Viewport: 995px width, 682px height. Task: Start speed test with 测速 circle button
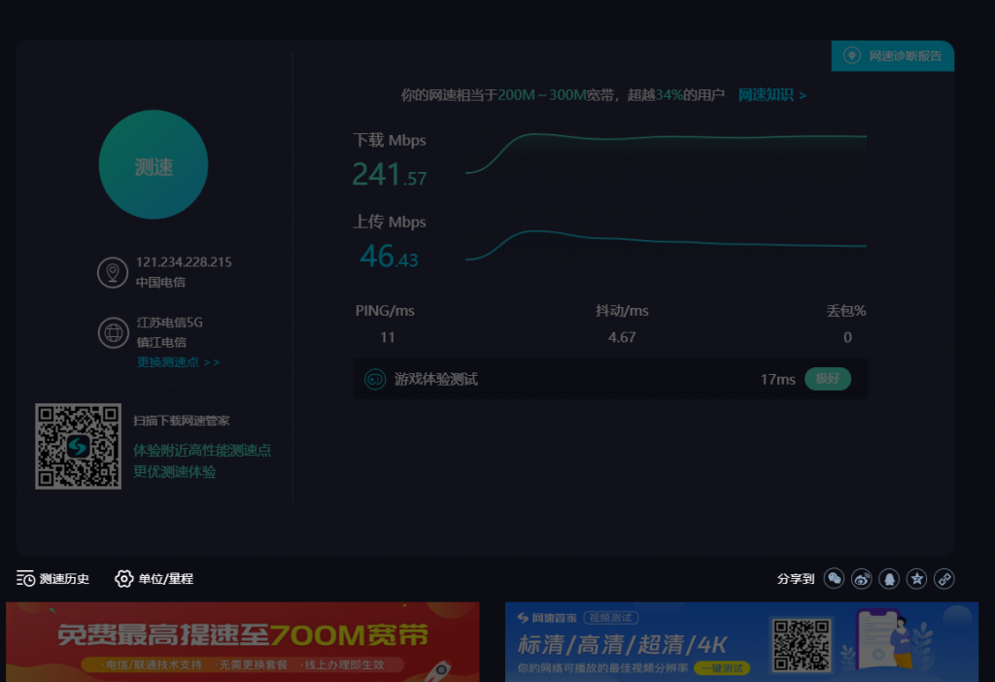pyautogui.click(x=154, y=165)
